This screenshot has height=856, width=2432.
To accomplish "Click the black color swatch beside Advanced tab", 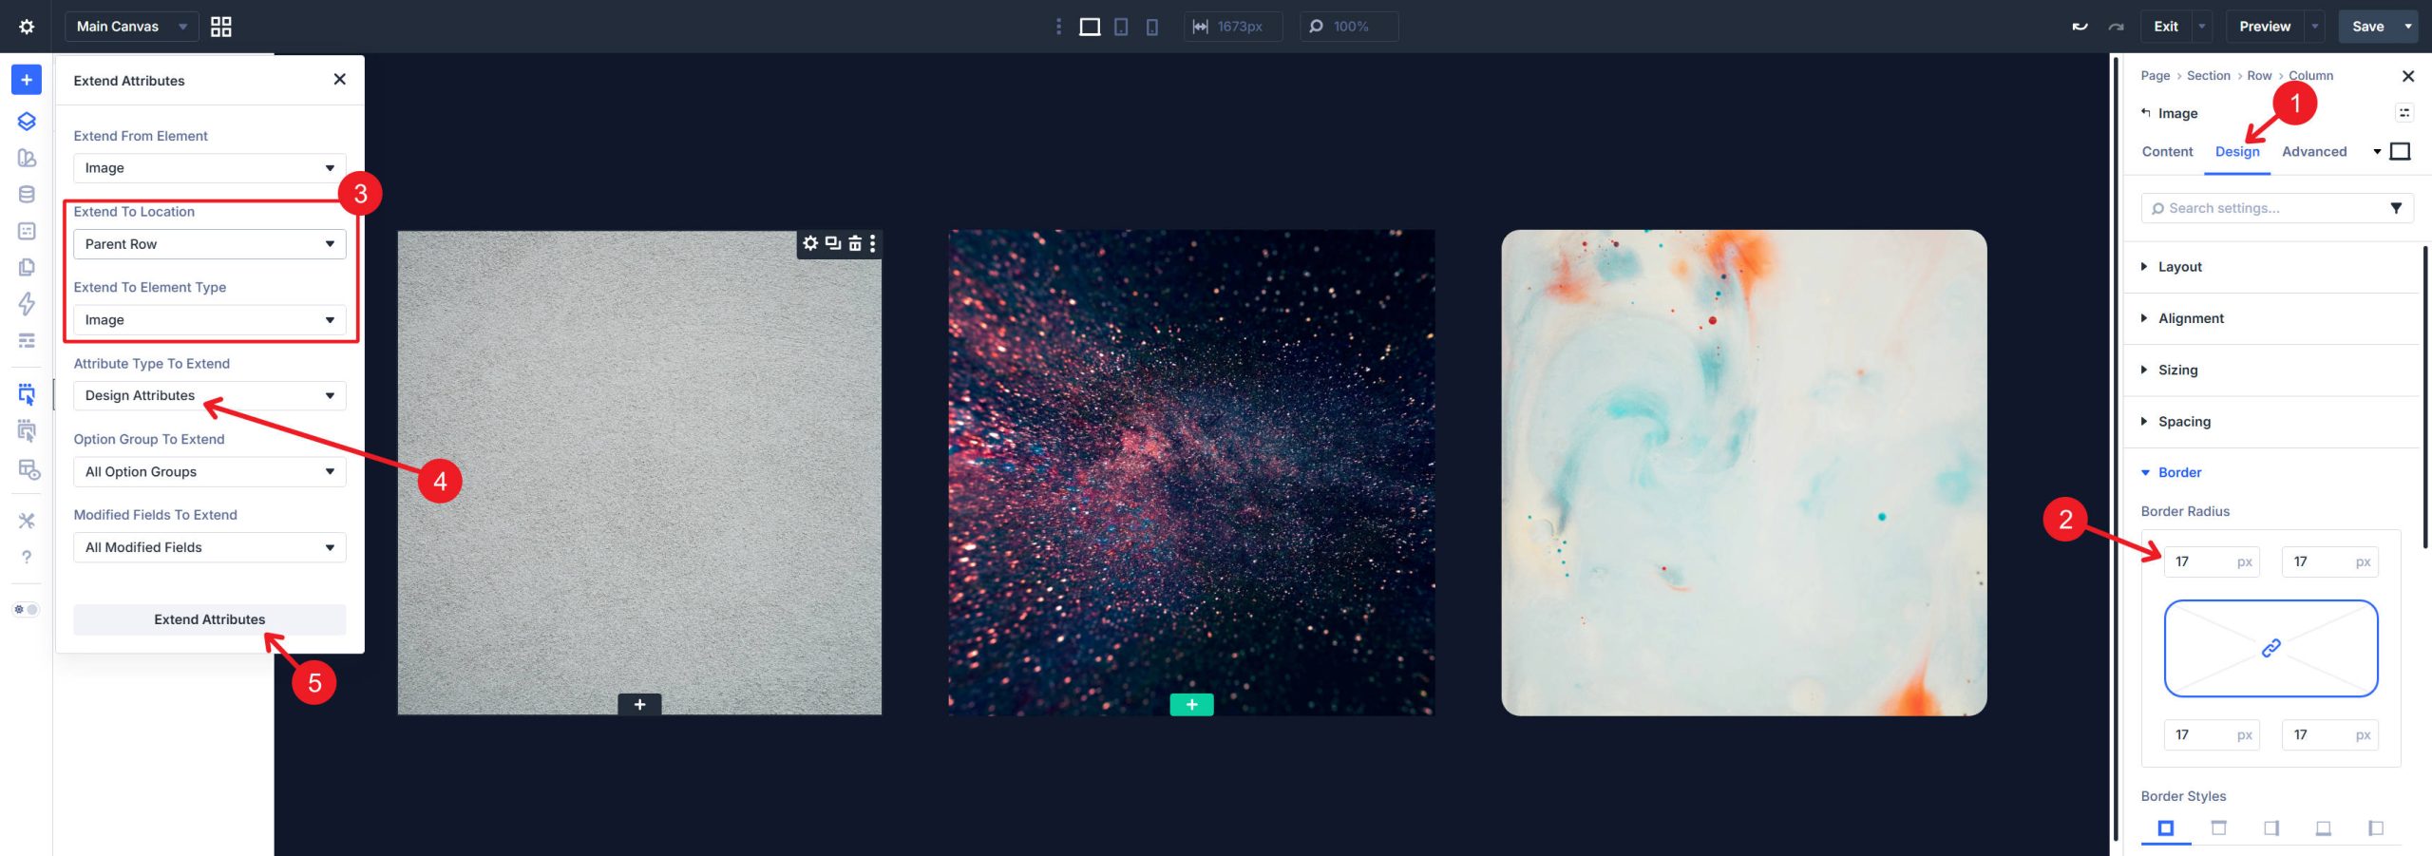I will (x=2402, y=150).
